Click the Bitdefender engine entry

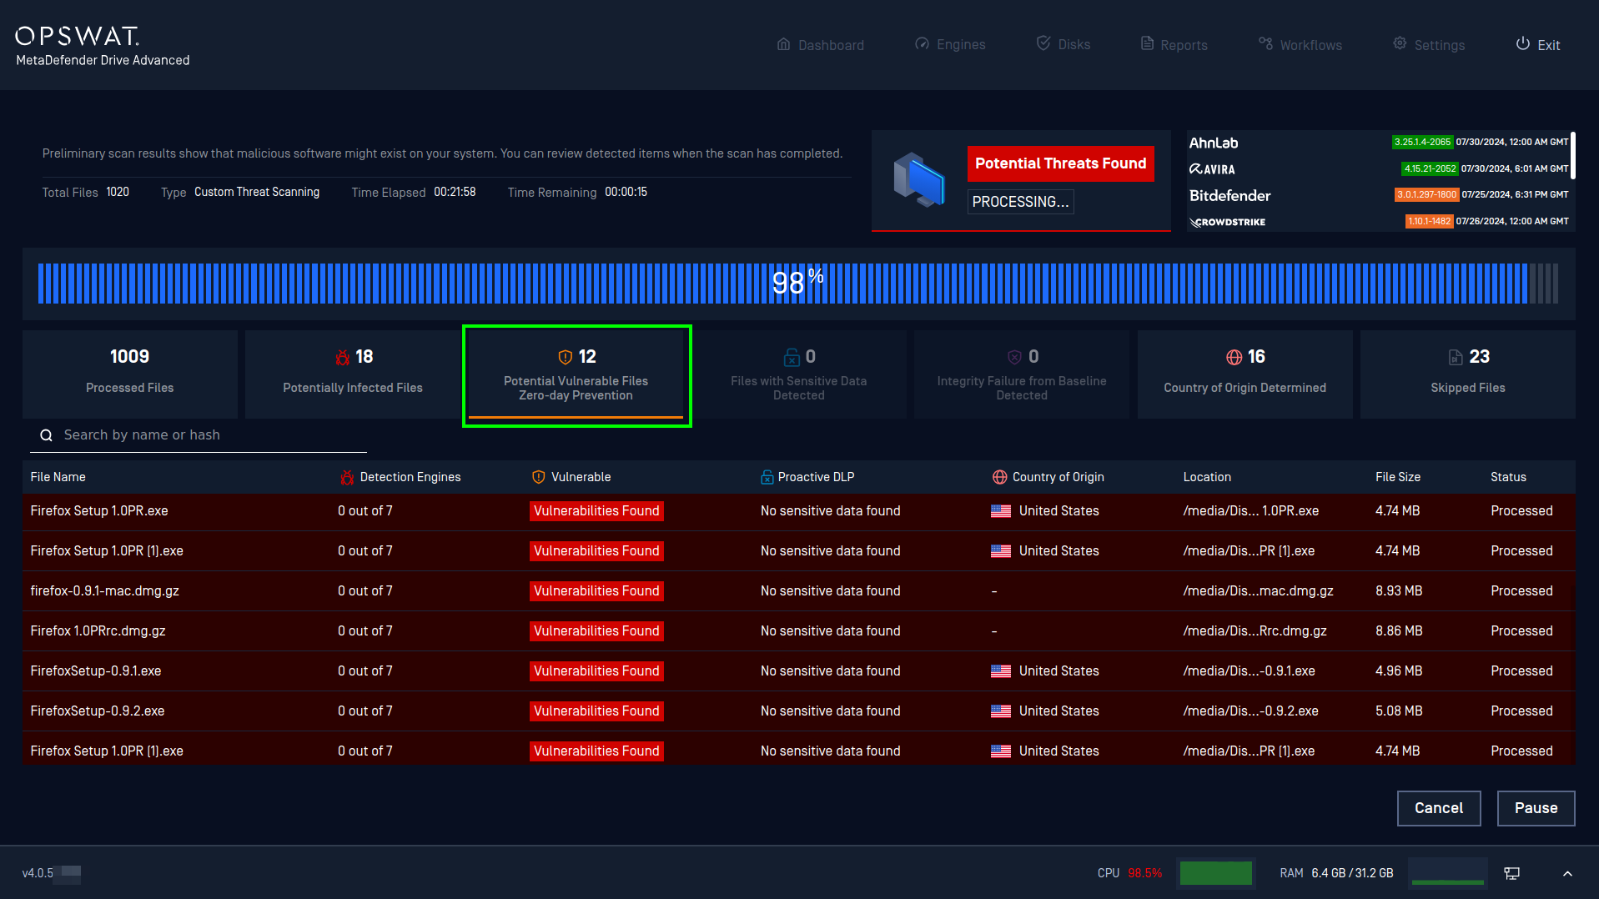1378,195
